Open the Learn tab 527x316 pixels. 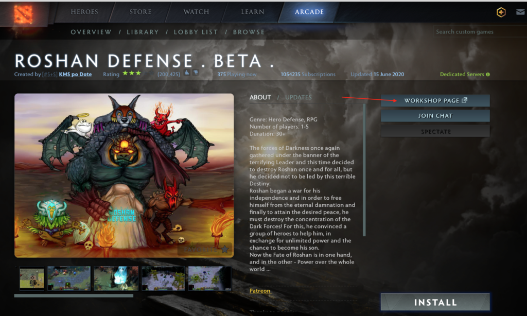click(x=252, y=12)
